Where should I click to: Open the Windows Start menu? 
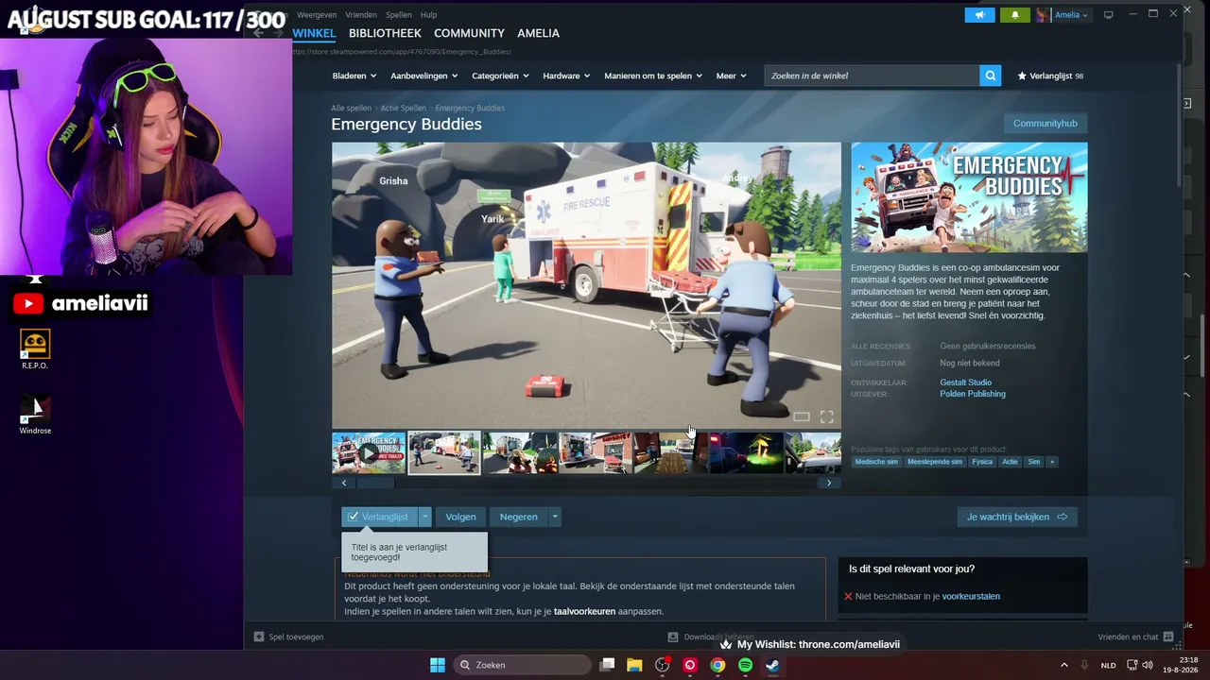click(x=438, y=665)
